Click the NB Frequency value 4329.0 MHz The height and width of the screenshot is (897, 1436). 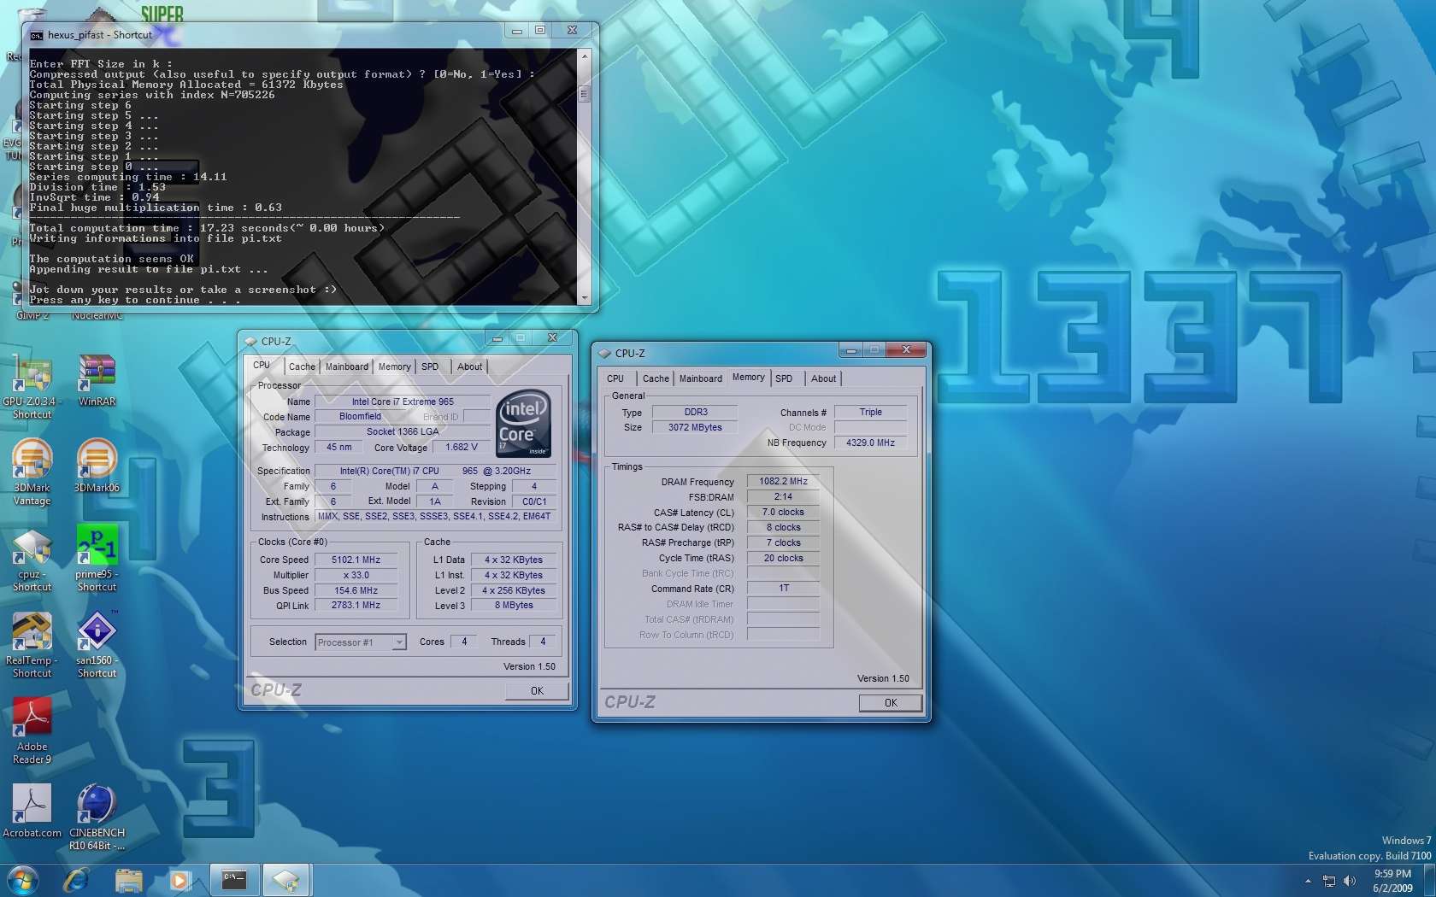[870, 443]
